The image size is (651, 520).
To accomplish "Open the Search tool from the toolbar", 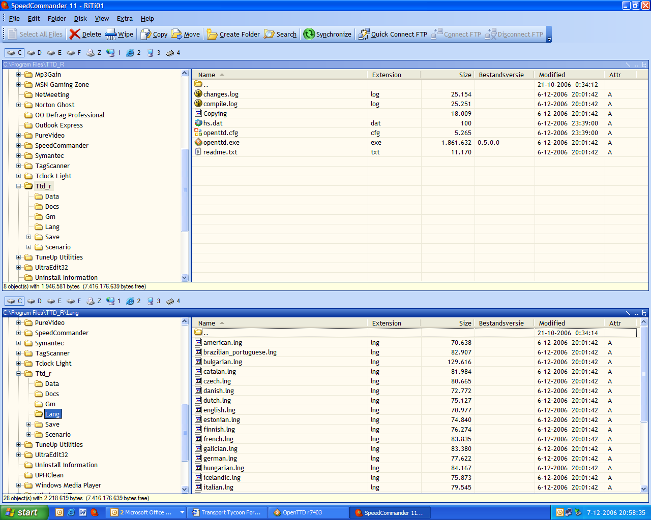I will 280,34.
